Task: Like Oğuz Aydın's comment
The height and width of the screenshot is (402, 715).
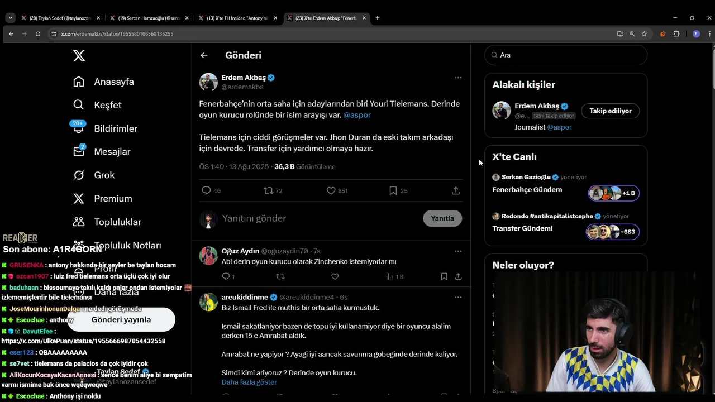Action: (x=335, y=276)
